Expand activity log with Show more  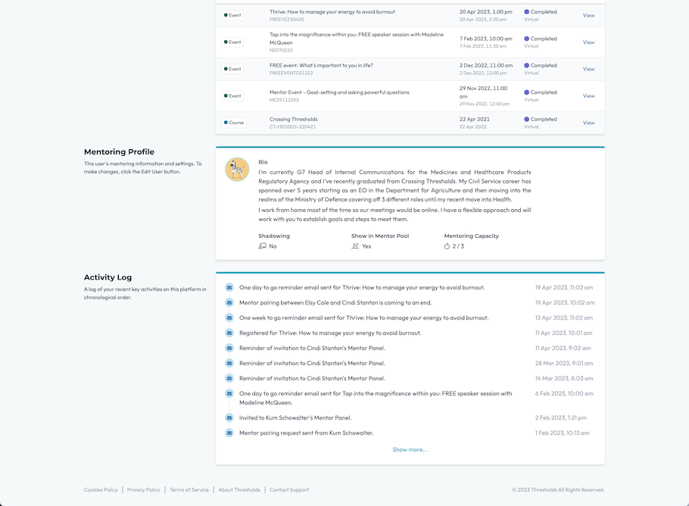point(410,450)
